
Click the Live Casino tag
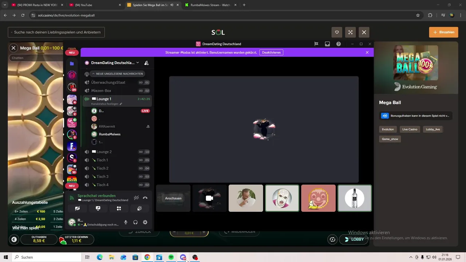point(410,129)
